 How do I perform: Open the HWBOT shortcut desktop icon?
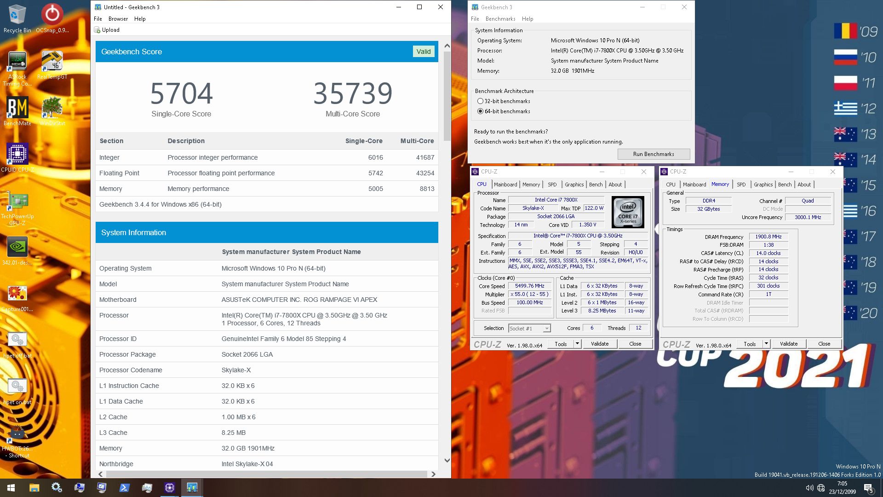pyautogui.click(x=17, y=441)
